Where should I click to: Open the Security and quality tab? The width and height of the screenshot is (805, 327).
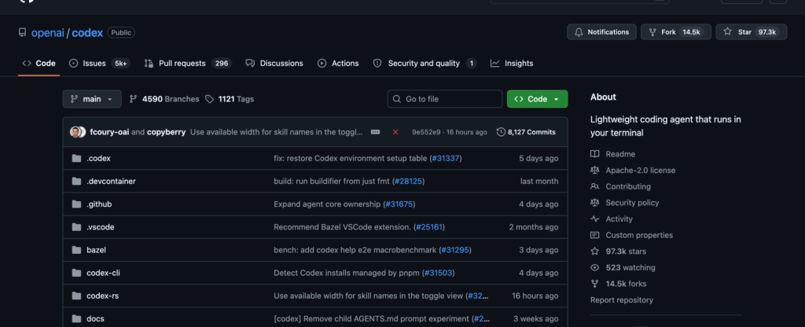(424, 63)
